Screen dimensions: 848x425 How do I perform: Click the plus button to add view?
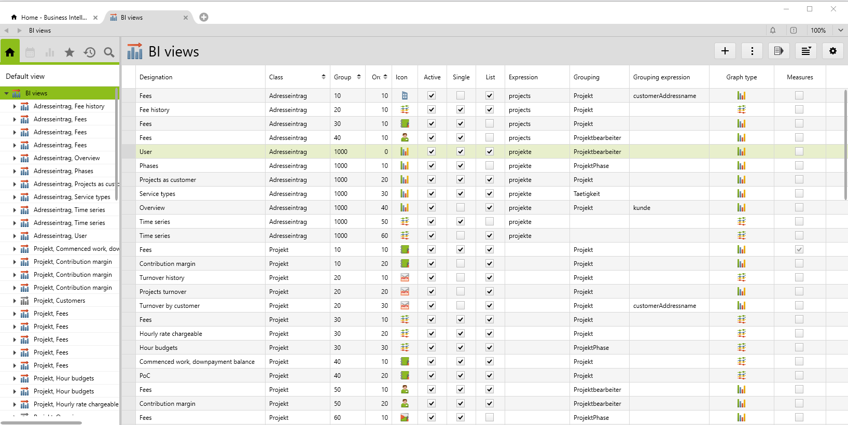[x=725, y=51]
